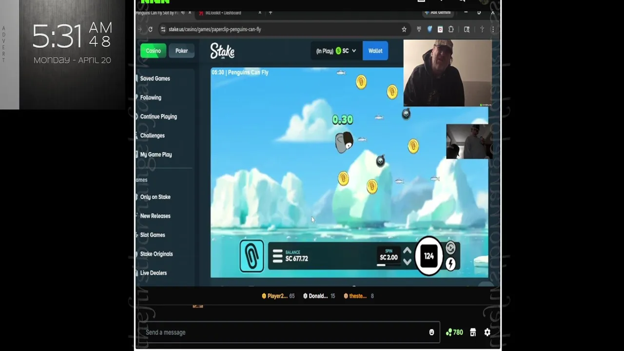Click the small secondary webcam overlay

(469, 141)
